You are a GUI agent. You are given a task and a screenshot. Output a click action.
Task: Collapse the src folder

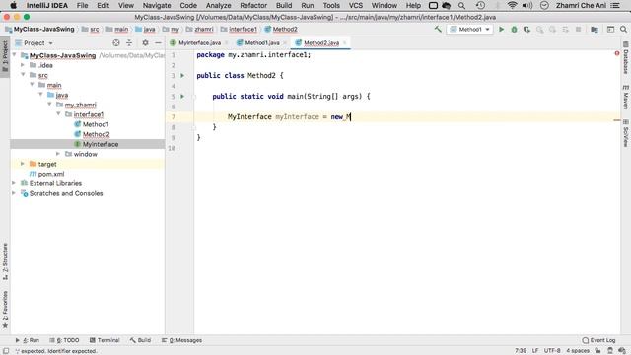[23, 75]
